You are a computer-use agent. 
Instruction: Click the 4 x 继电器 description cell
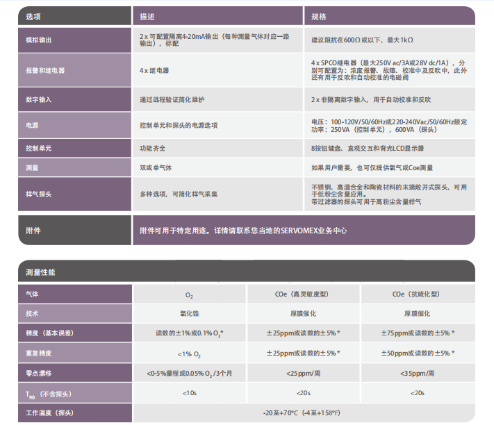(x=154, y=71)
